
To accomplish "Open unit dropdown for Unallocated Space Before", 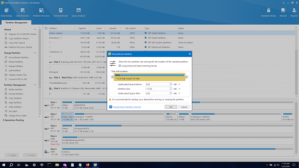I will [x=180, y=84].
